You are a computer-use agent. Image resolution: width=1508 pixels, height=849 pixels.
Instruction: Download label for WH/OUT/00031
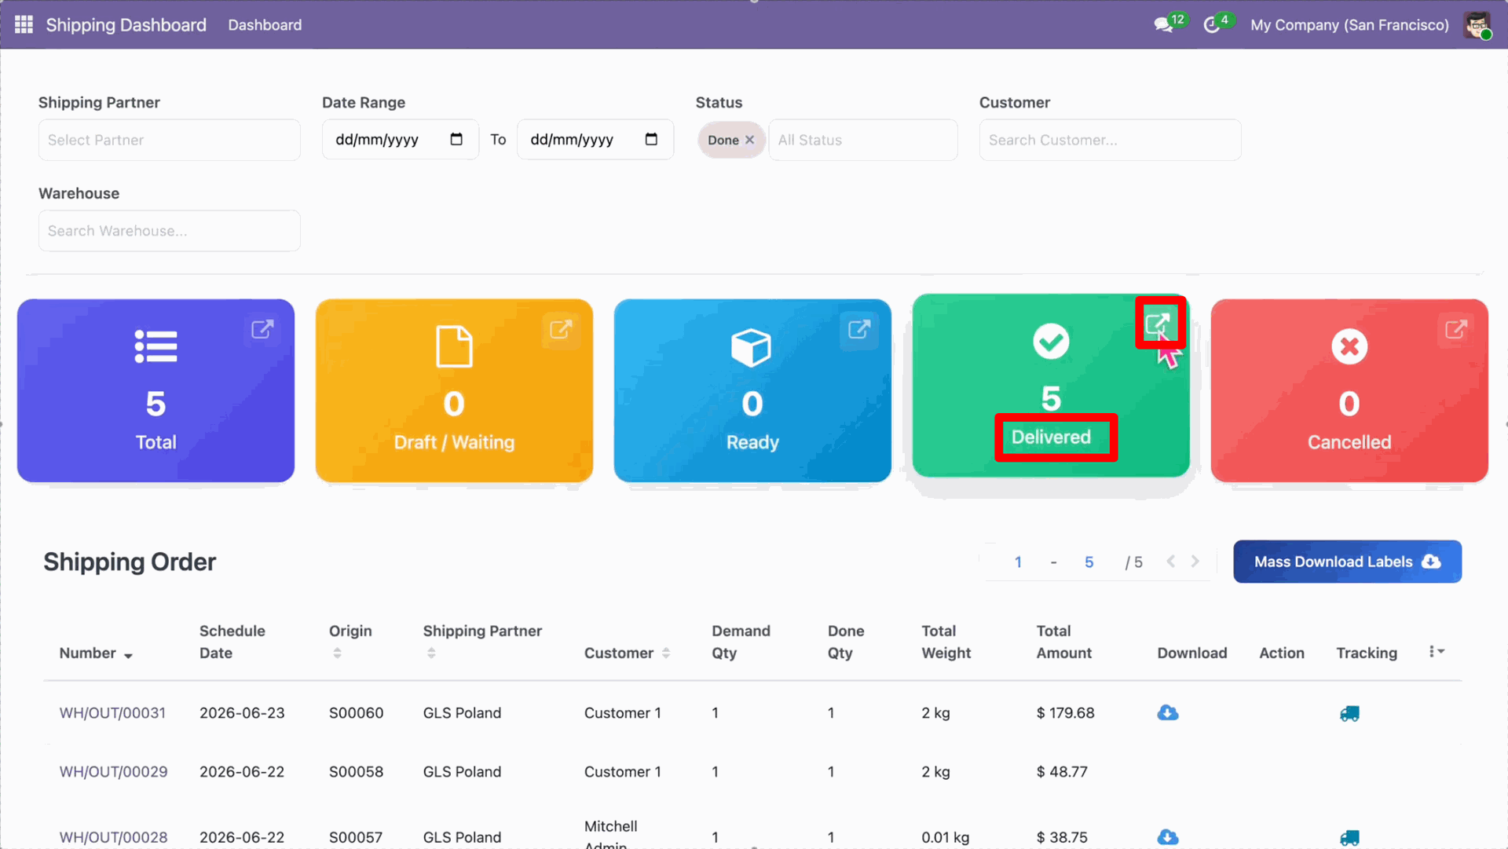click(1168, 713)
